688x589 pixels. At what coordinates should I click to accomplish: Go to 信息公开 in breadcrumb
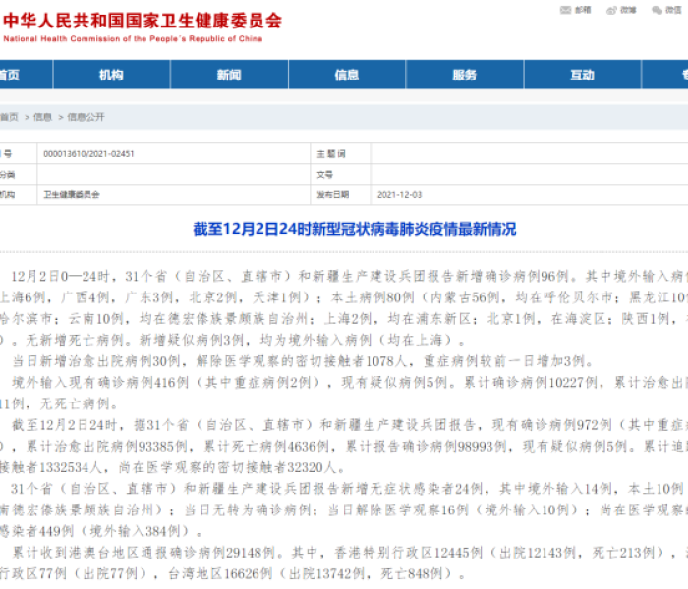click(x=86, y=117)
